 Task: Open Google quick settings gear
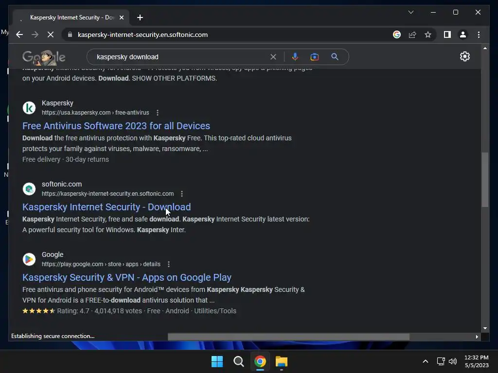(464, 56)
